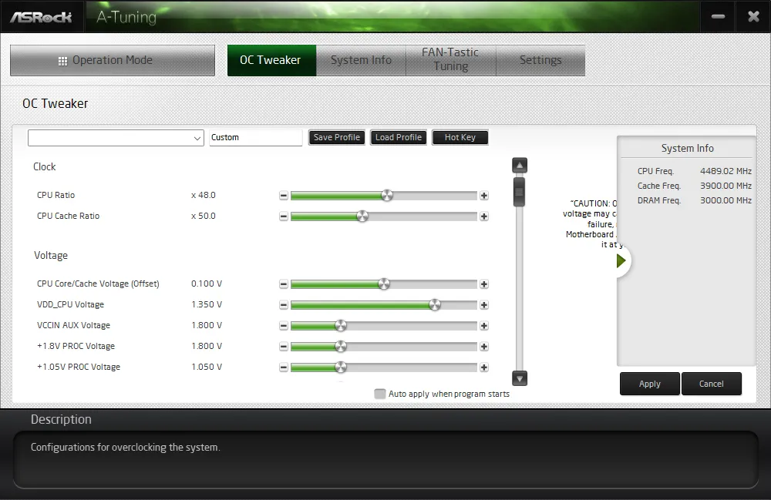The width and height of the screenshot is (771, 500).
Task: Click the Custom profile name field
Action: click(x=256, y=138)
